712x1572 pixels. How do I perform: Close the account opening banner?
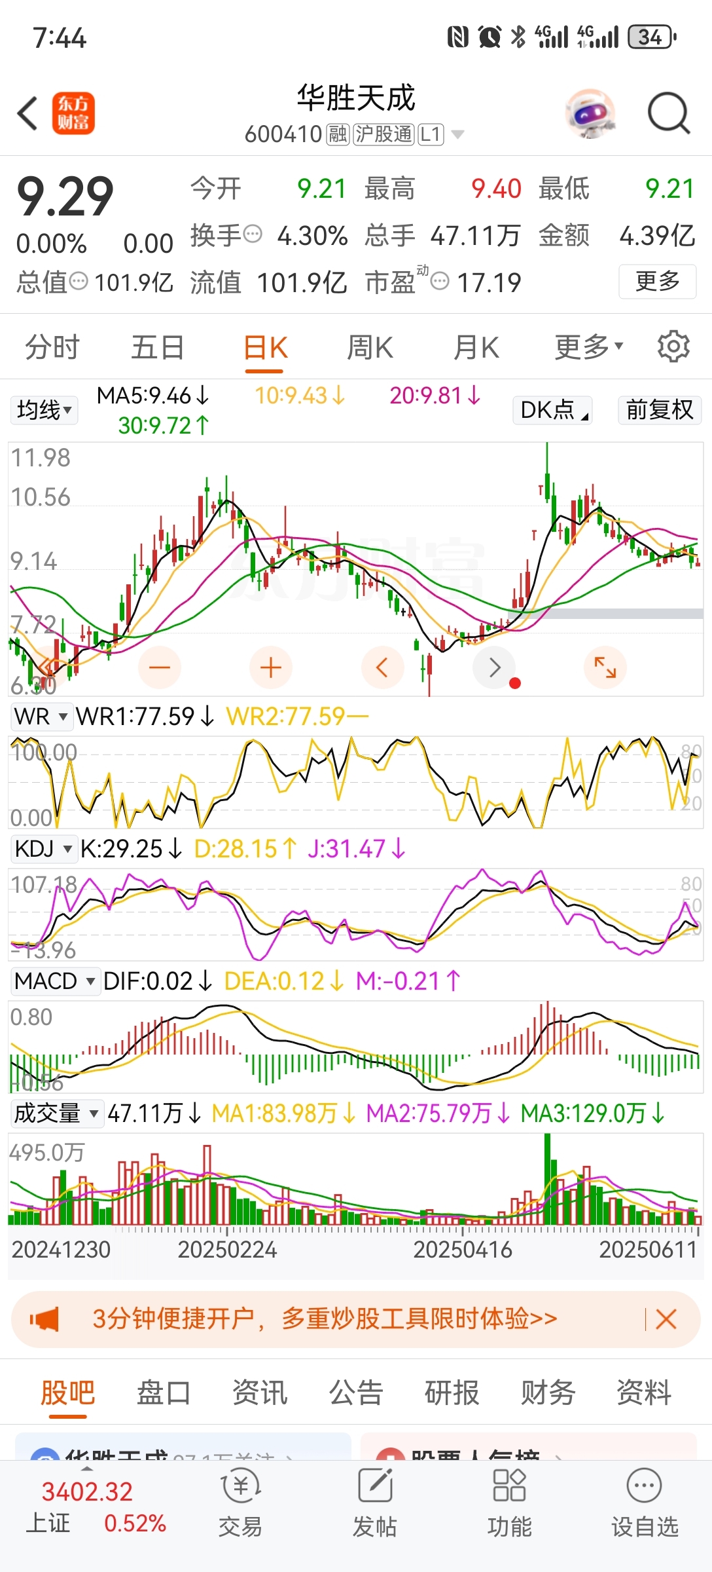tap(666, 1319)
